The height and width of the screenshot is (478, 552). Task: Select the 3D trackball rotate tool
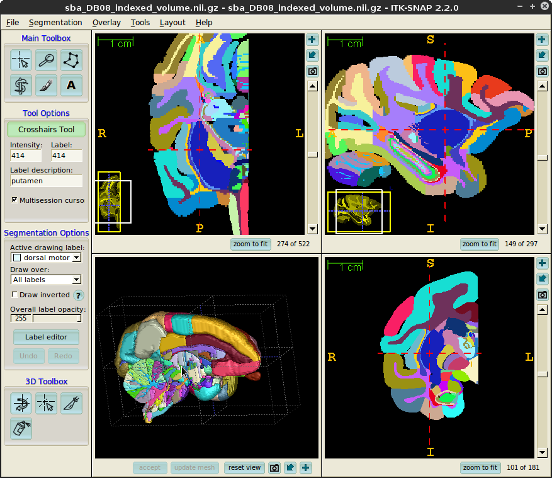(21, 403)
